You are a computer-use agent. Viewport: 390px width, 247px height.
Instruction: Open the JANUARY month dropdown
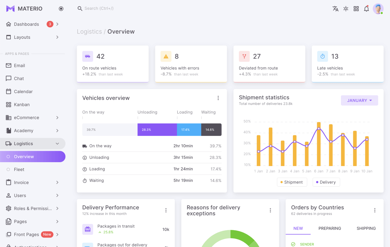[359, 100]
